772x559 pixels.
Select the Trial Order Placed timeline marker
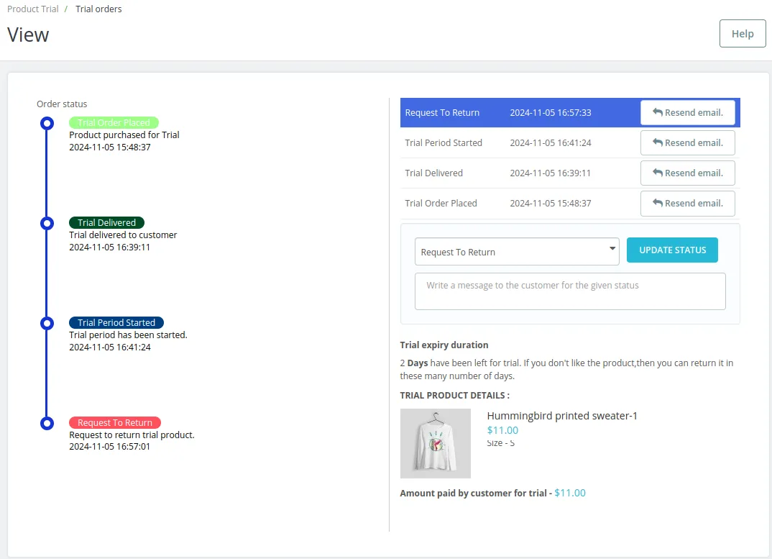coord(47,123)
